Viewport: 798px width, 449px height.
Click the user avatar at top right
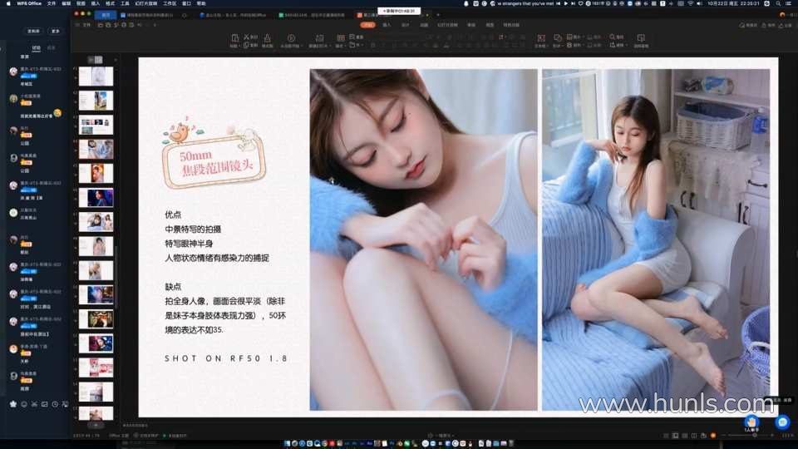click(782, 15)
